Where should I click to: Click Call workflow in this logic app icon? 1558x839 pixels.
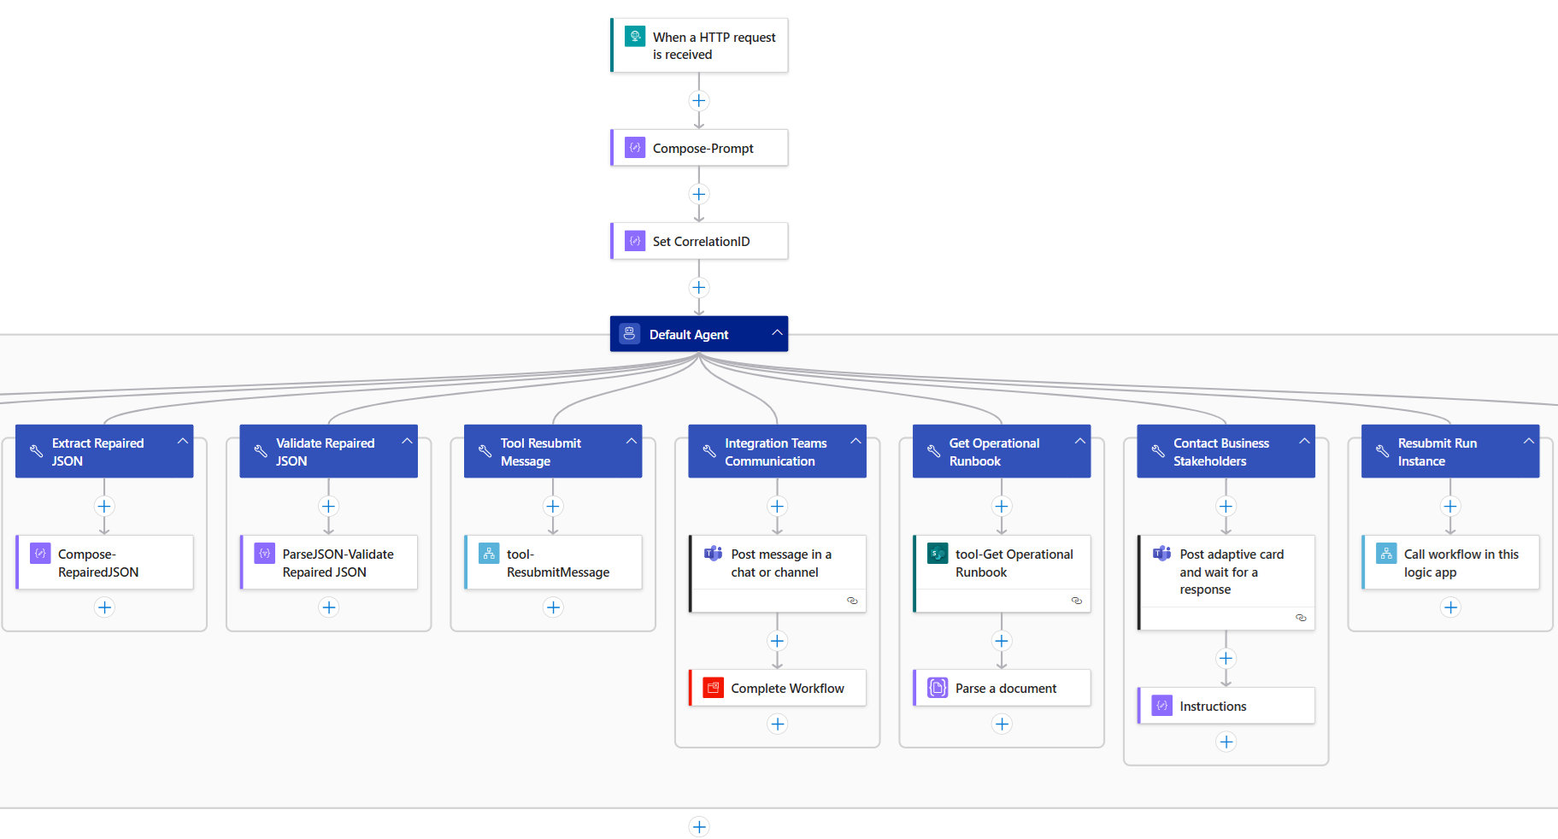[x=1386, y=553]
